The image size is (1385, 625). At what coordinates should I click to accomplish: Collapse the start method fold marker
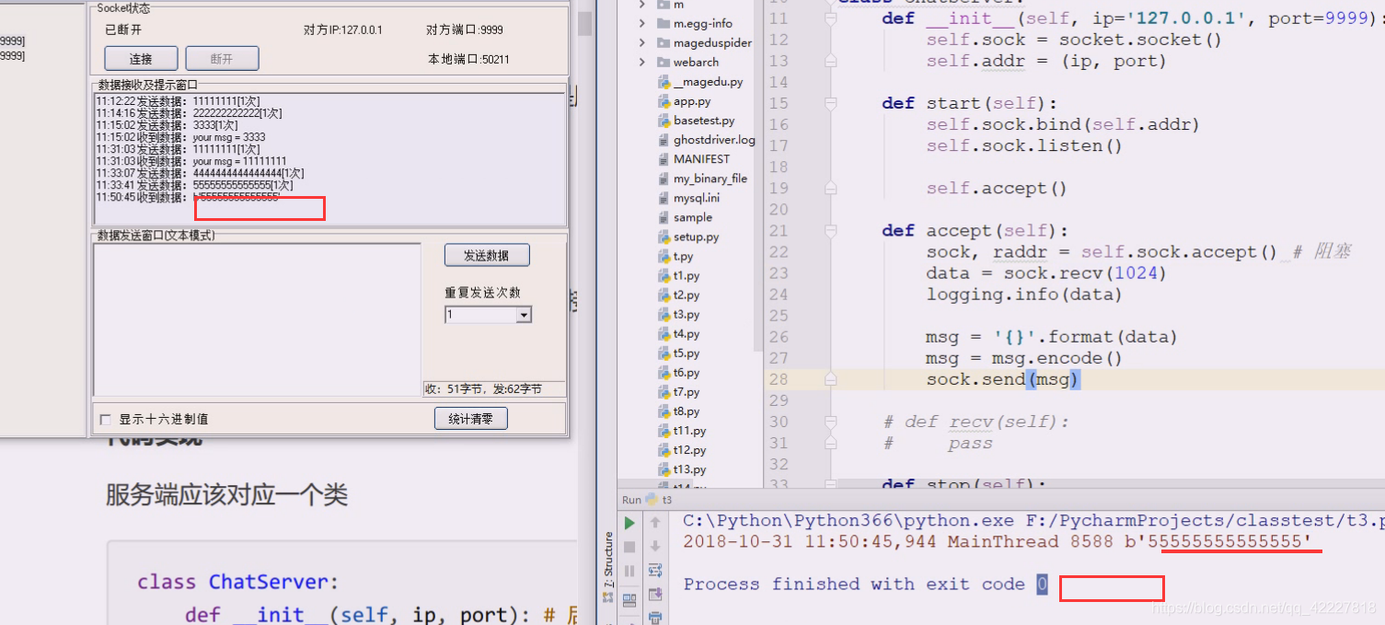(x=831, y=103)
